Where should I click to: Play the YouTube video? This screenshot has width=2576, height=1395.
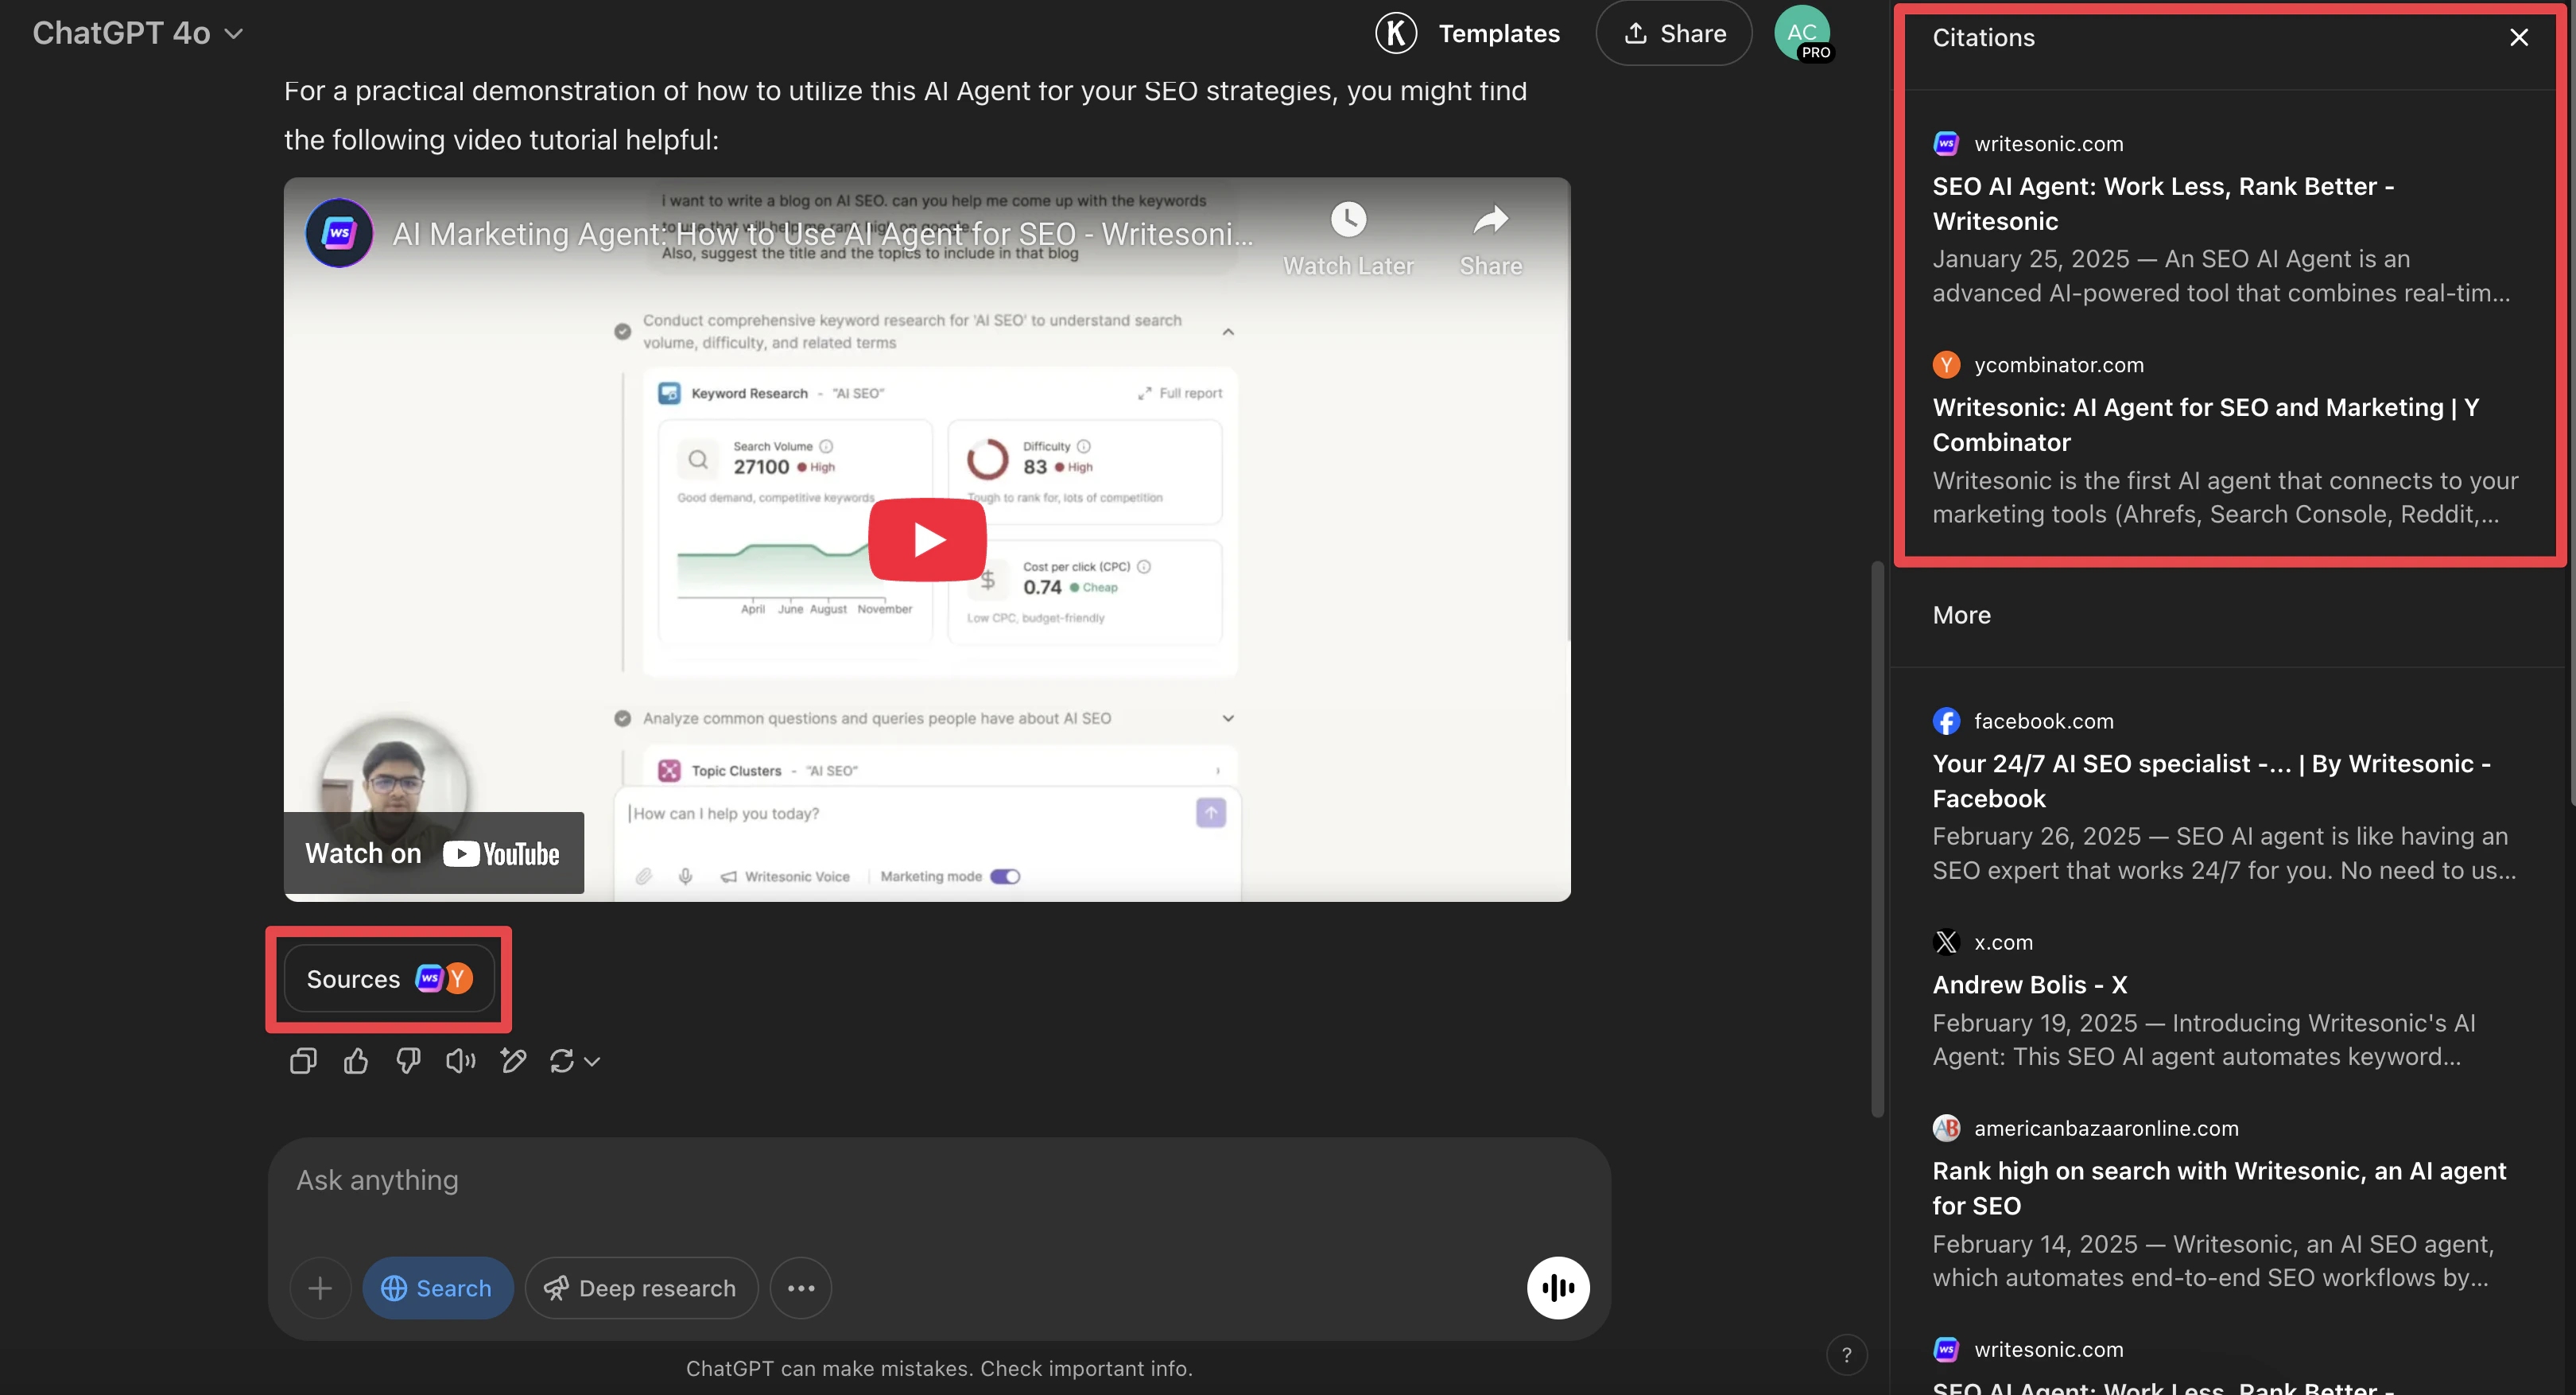pos(927,540)
